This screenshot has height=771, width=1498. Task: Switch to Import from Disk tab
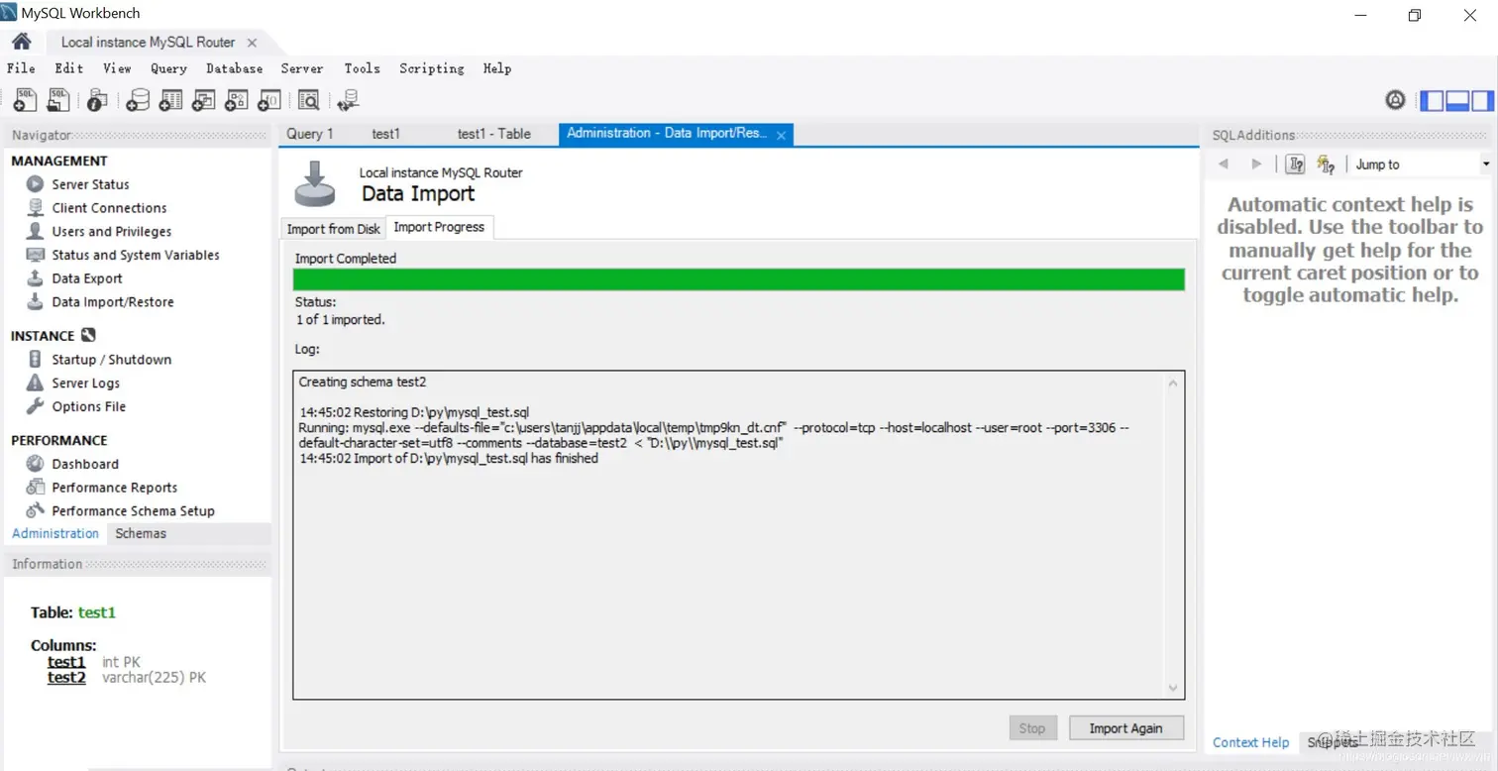333,229
